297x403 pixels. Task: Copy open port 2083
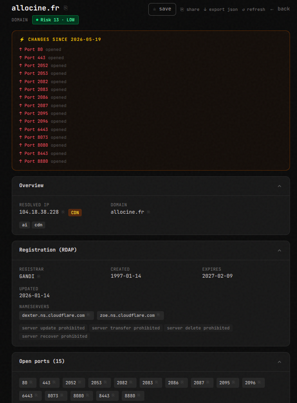click(157, 382)
